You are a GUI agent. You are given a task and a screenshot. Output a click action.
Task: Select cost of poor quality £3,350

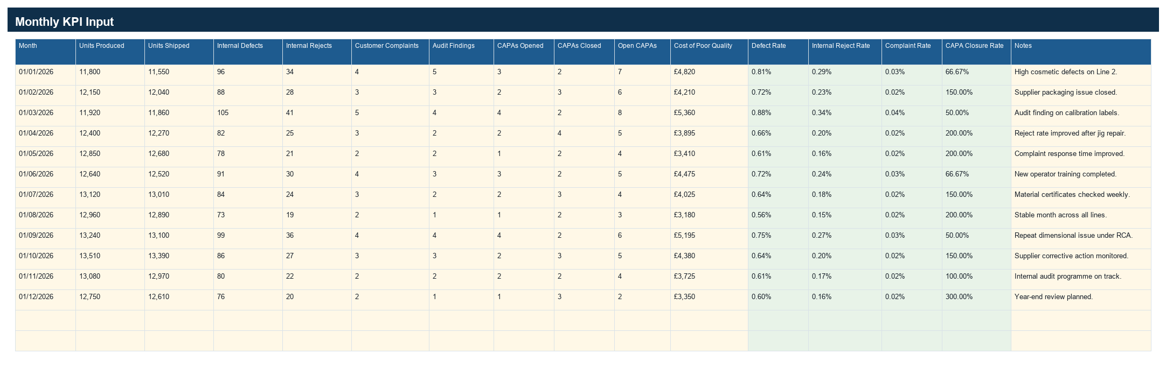(710, 300)
